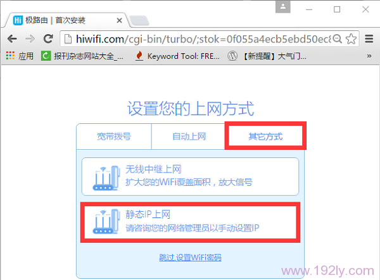
Task: Choose 静态IP上网 option
Action: 190,221
